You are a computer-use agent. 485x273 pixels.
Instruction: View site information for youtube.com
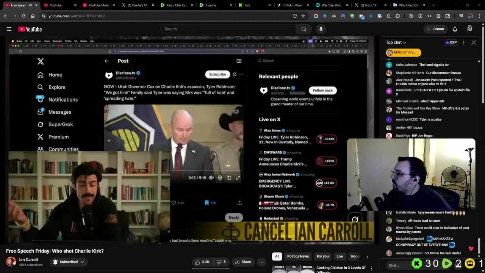click(x=44, y=16)
